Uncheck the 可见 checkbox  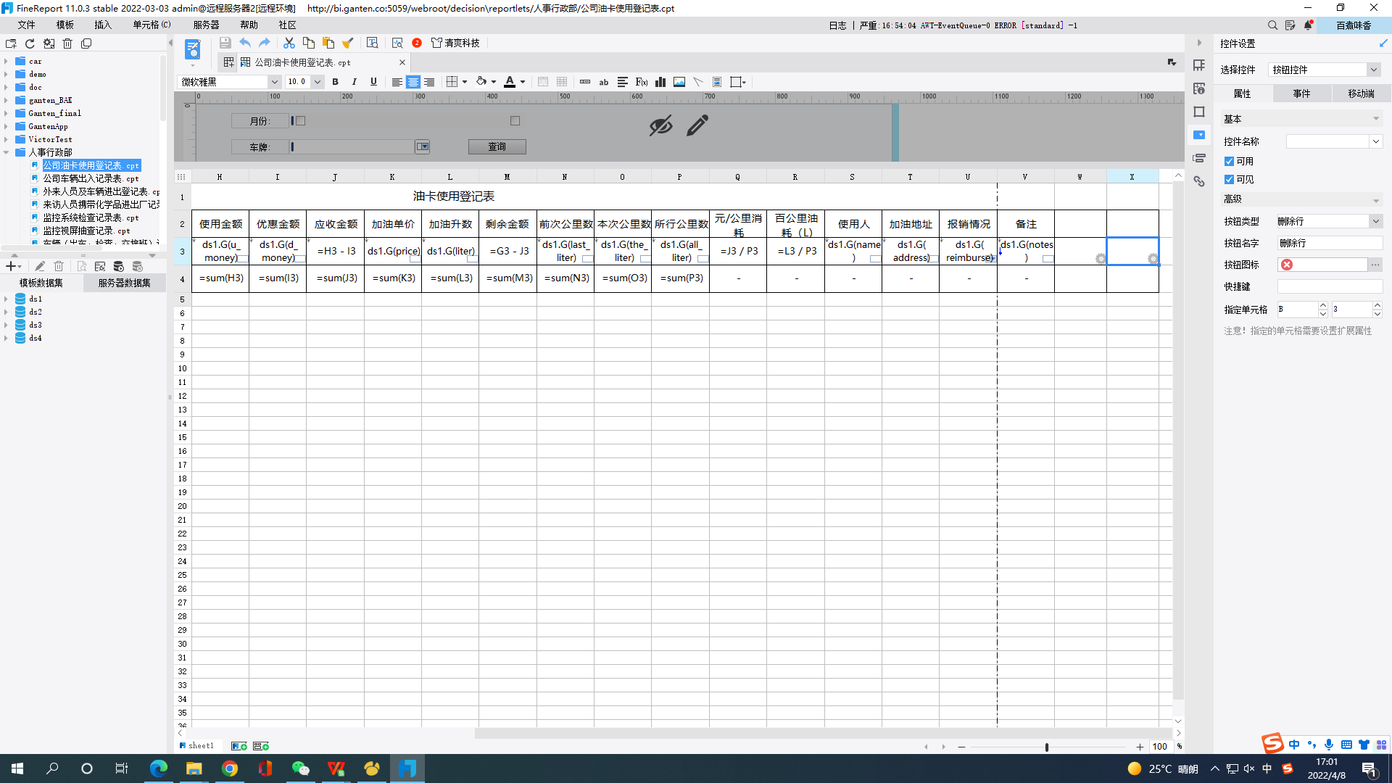pyautogui.click(x=1229, y=179)
